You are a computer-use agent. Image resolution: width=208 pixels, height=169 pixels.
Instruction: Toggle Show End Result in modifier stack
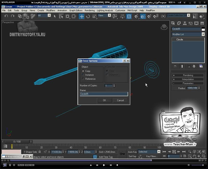[182, 66]
